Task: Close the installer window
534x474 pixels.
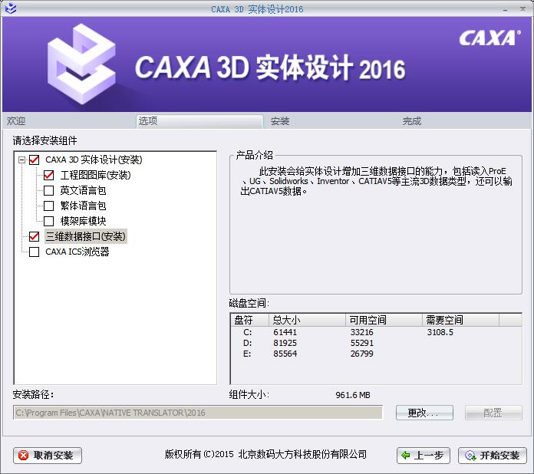Action: point(522,9)
